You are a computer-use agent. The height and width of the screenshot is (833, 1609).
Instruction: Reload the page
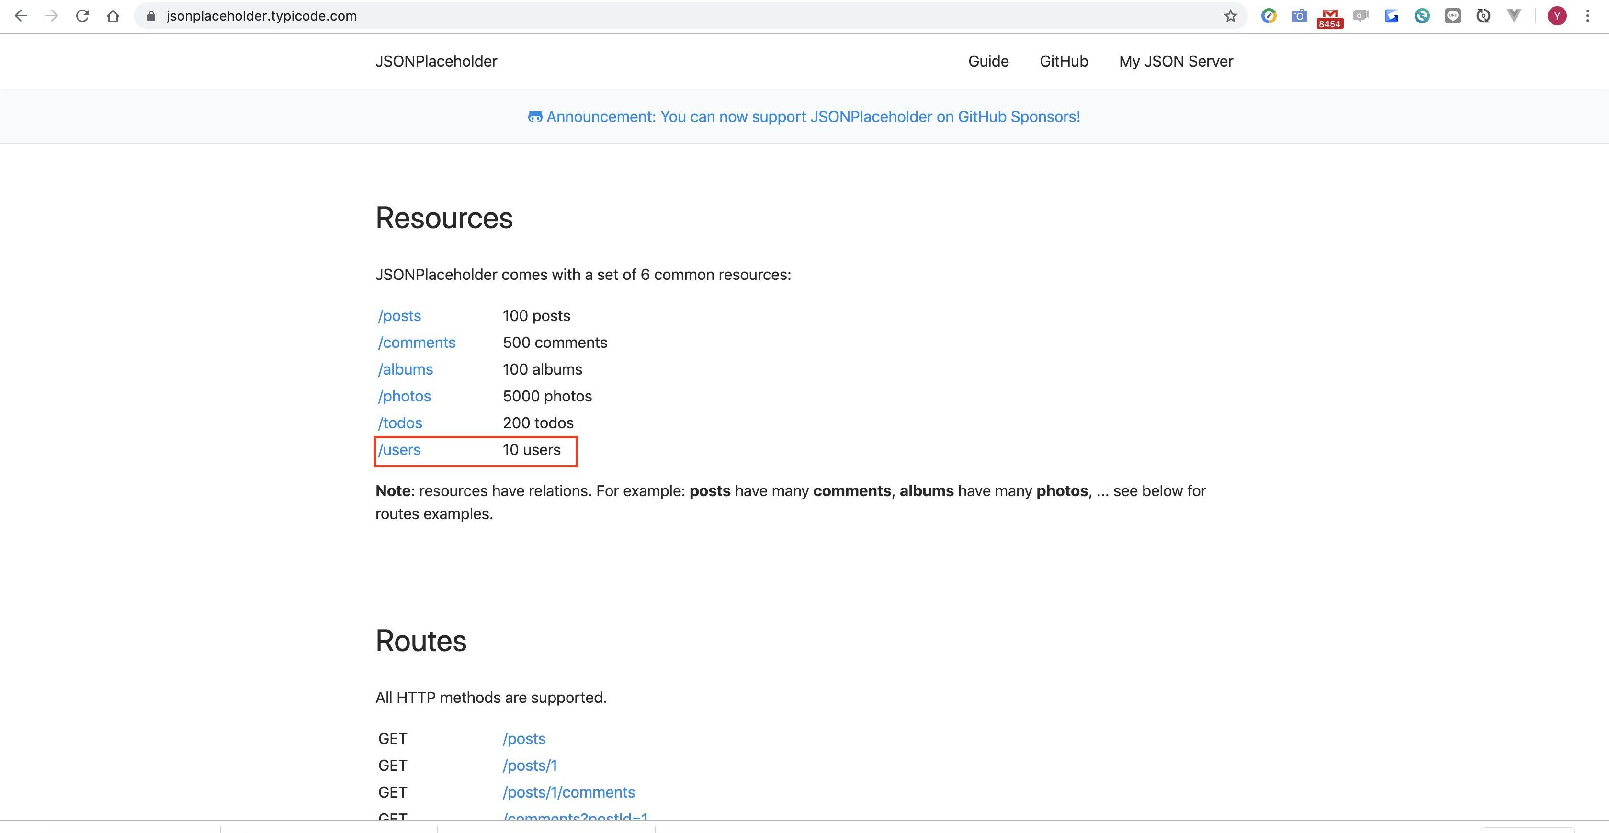[82, 16]
